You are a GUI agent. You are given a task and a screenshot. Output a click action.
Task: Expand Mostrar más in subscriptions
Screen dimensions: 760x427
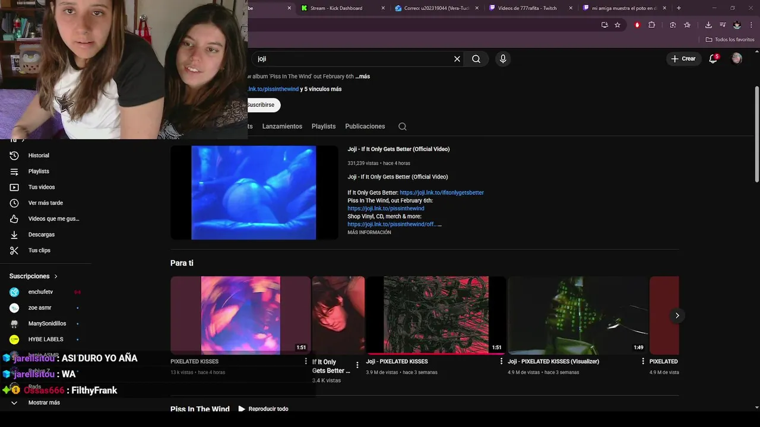click(x=45, y=403)
